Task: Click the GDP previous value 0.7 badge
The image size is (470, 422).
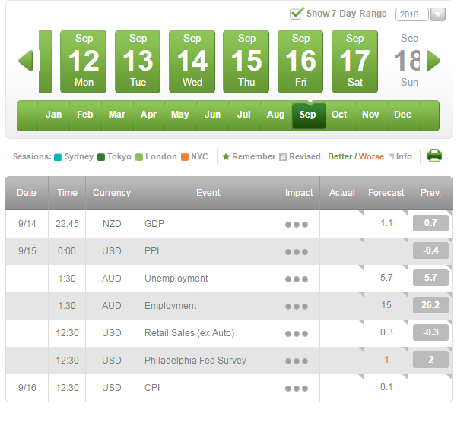Action: [430, 223]
